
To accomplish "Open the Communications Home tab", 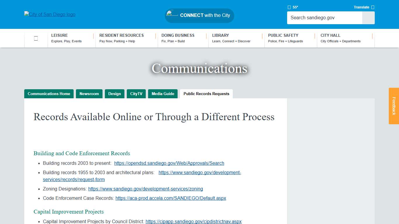I will [49, 94].
